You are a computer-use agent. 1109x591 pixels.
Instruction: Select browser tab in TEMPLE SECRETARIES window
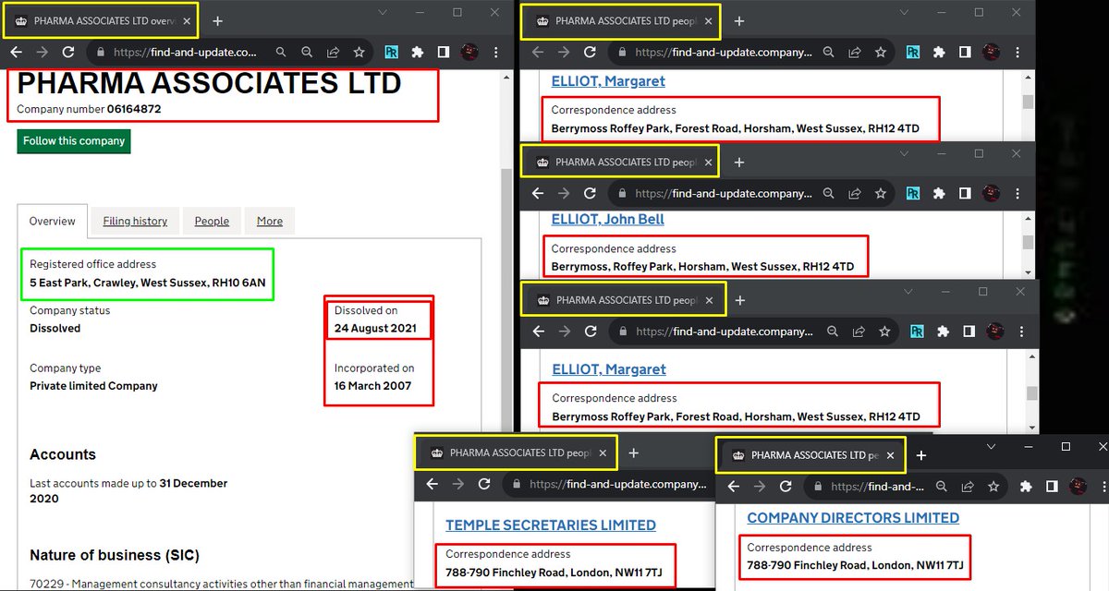(516, 452)
